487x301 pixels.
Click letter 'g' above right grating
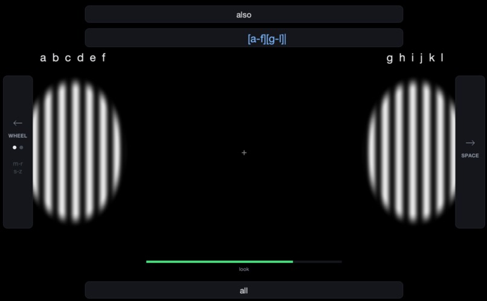pos(390,59)
